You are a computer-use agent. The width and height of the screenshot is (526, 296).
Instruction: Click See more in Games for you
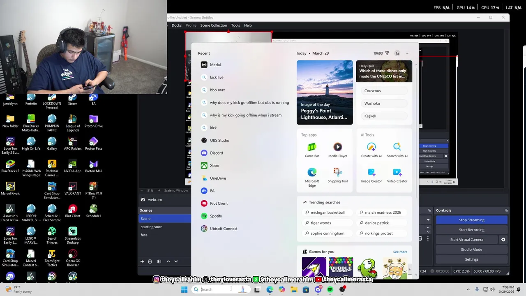click(400, 252)
